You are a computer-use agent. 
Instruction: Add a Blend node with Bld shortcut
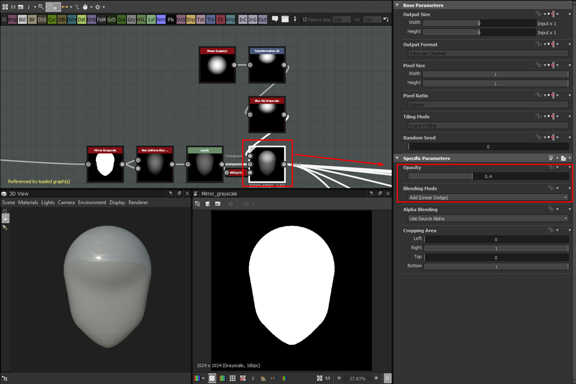pyautogui.click(x=23, y=20)
